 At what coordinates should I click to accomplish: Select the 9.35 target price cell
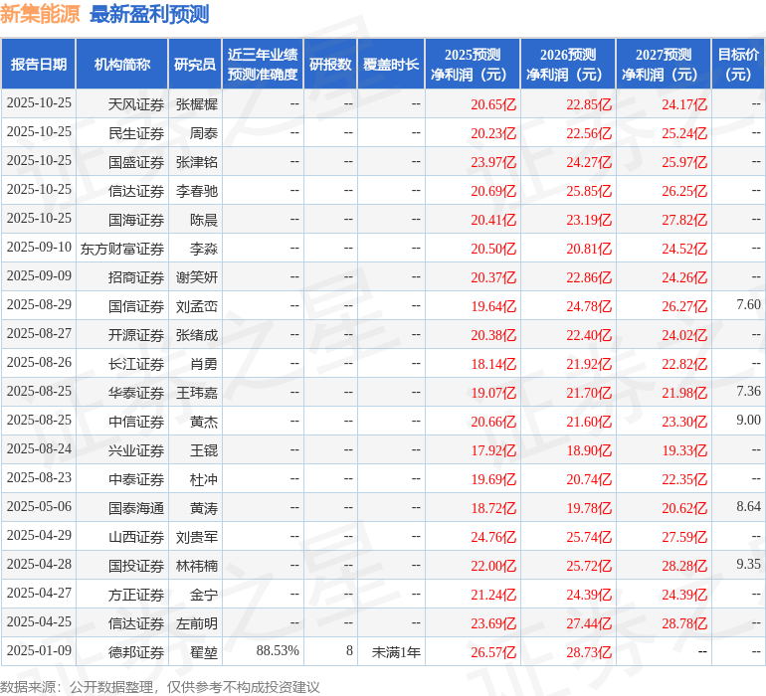tap(748, 565)
